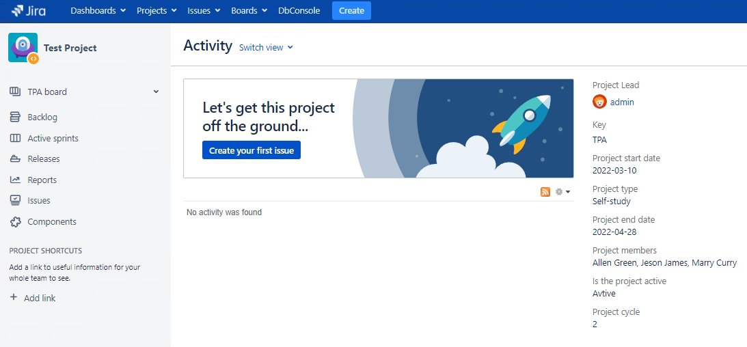
Task: Click the Issues monitor icon in sidebar
Action: [15, 200]
